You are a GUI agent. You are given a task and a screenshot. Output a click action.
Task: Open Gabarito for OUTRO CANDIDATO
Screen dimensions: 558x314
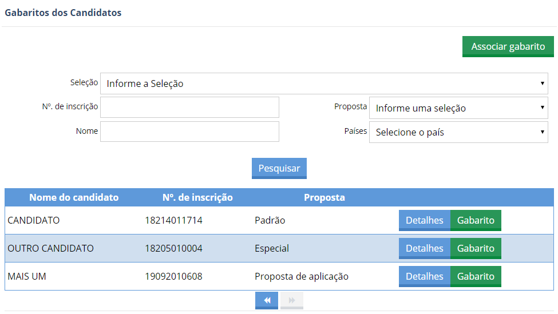pyautogui.click(x=476, y=248)
